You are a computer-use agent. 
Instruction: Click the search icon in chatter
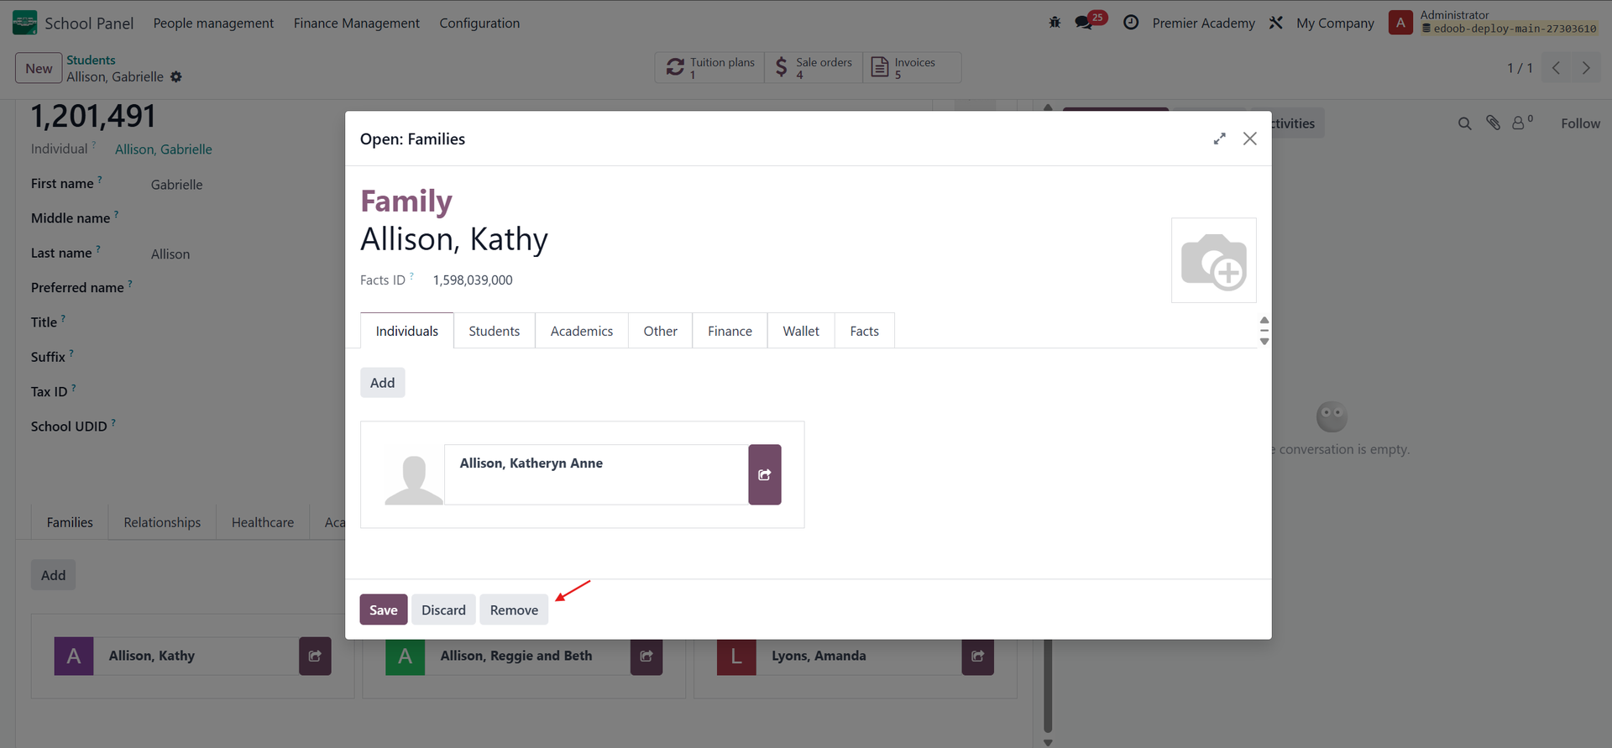tap(1464, 123)
